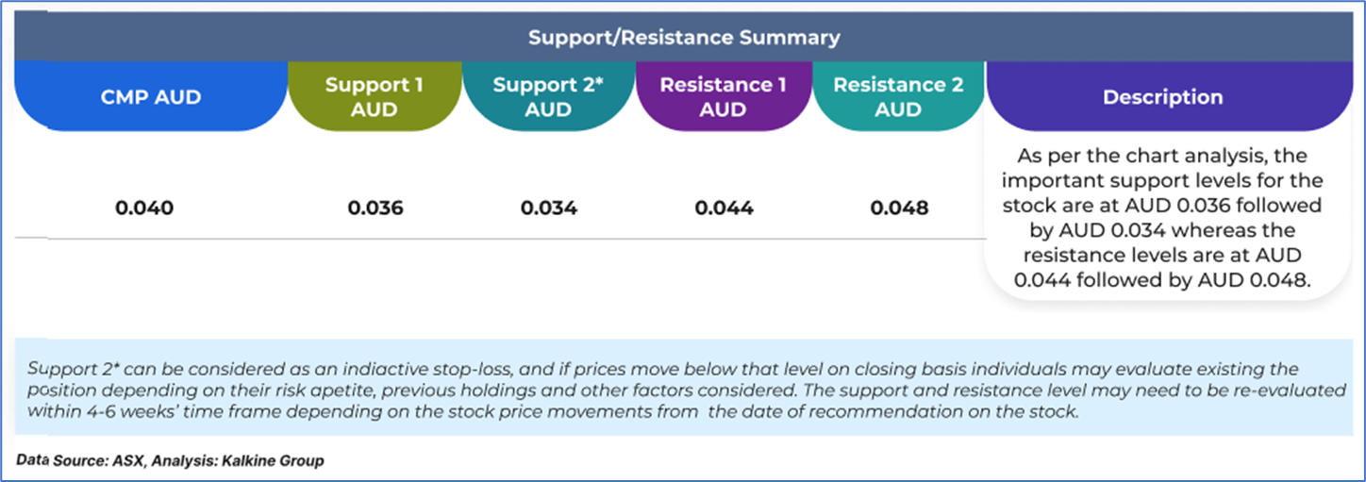Choose the Resistance 1 AUD header

pos(723,97)
